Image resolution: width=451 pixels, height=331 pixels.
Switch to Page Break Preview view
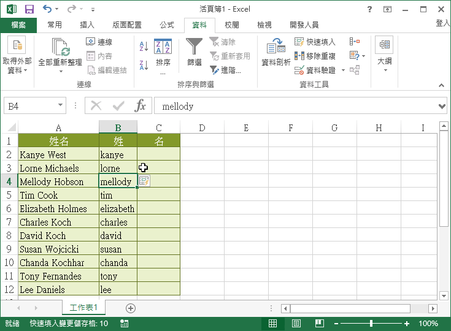320,324
